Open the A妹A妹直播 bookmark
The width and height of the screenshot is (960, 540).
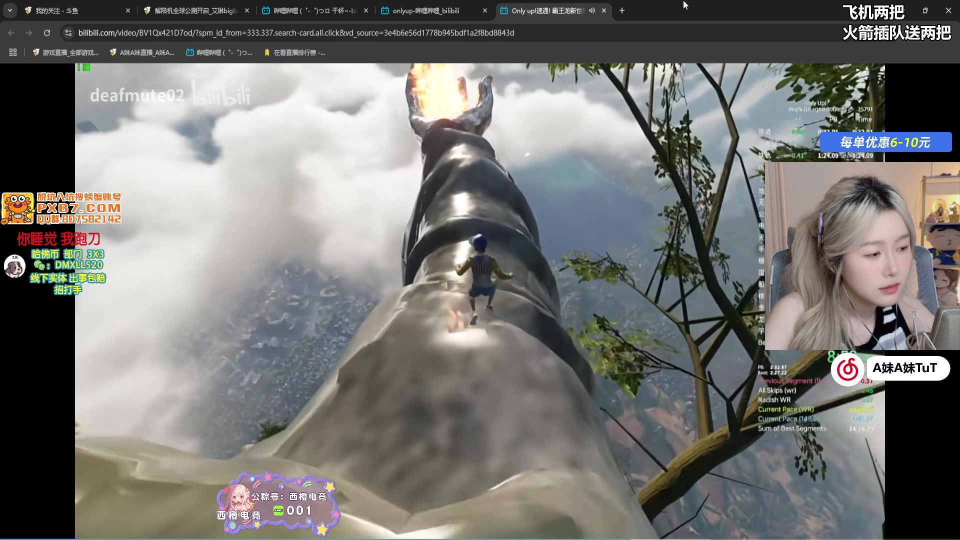pos(142,52)
